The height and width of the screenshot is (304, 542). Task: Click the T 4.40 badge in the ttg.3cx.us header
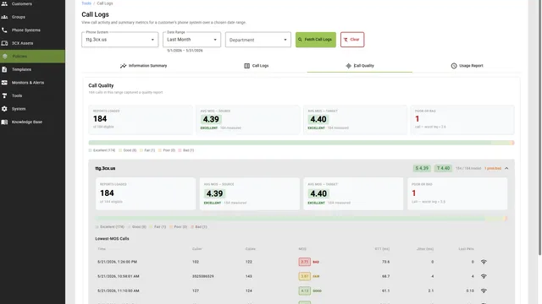(443, 168)
